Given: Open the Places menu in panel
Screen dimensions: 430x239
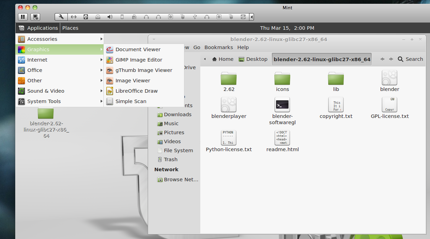Looking at the screenshot, I should click(70, 28).
